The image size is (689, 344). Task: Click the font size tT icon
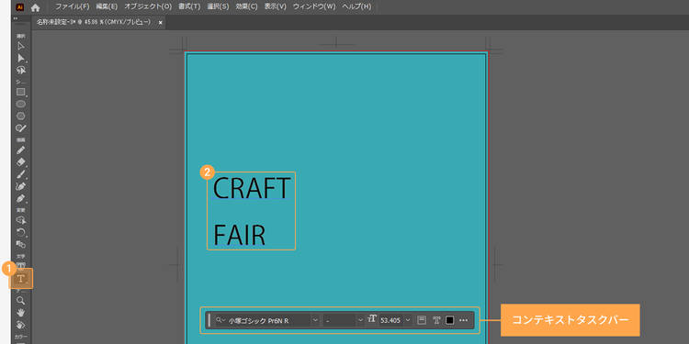pos(372,319)
